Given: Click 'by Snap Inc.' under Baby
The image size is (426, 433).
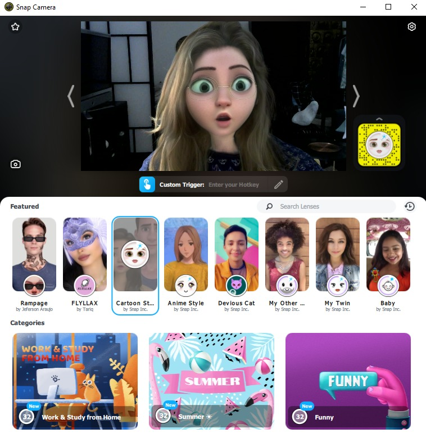Looking at the screenshot, I should (388, 309).
